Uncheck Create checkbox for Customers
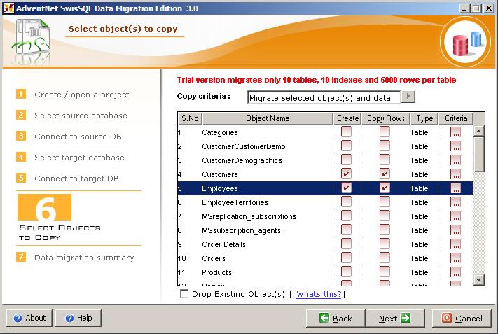Screen dimensions: 498x334 [x=346, y=174]
